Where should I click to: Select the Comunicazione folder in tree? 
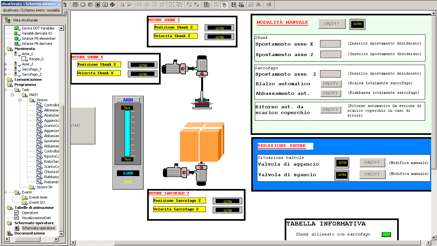tap(28, 79)
